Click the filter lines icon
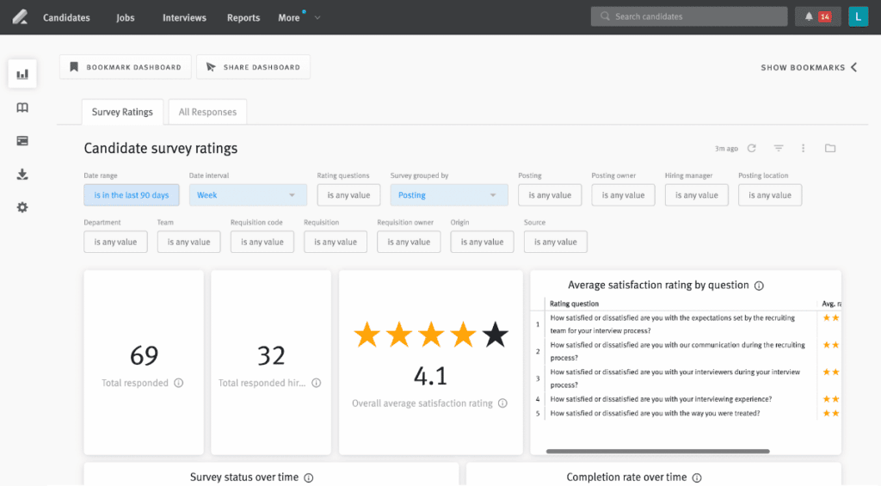This screenshot has height=486, width=881. pyautogui.click(x=778, y=148)
